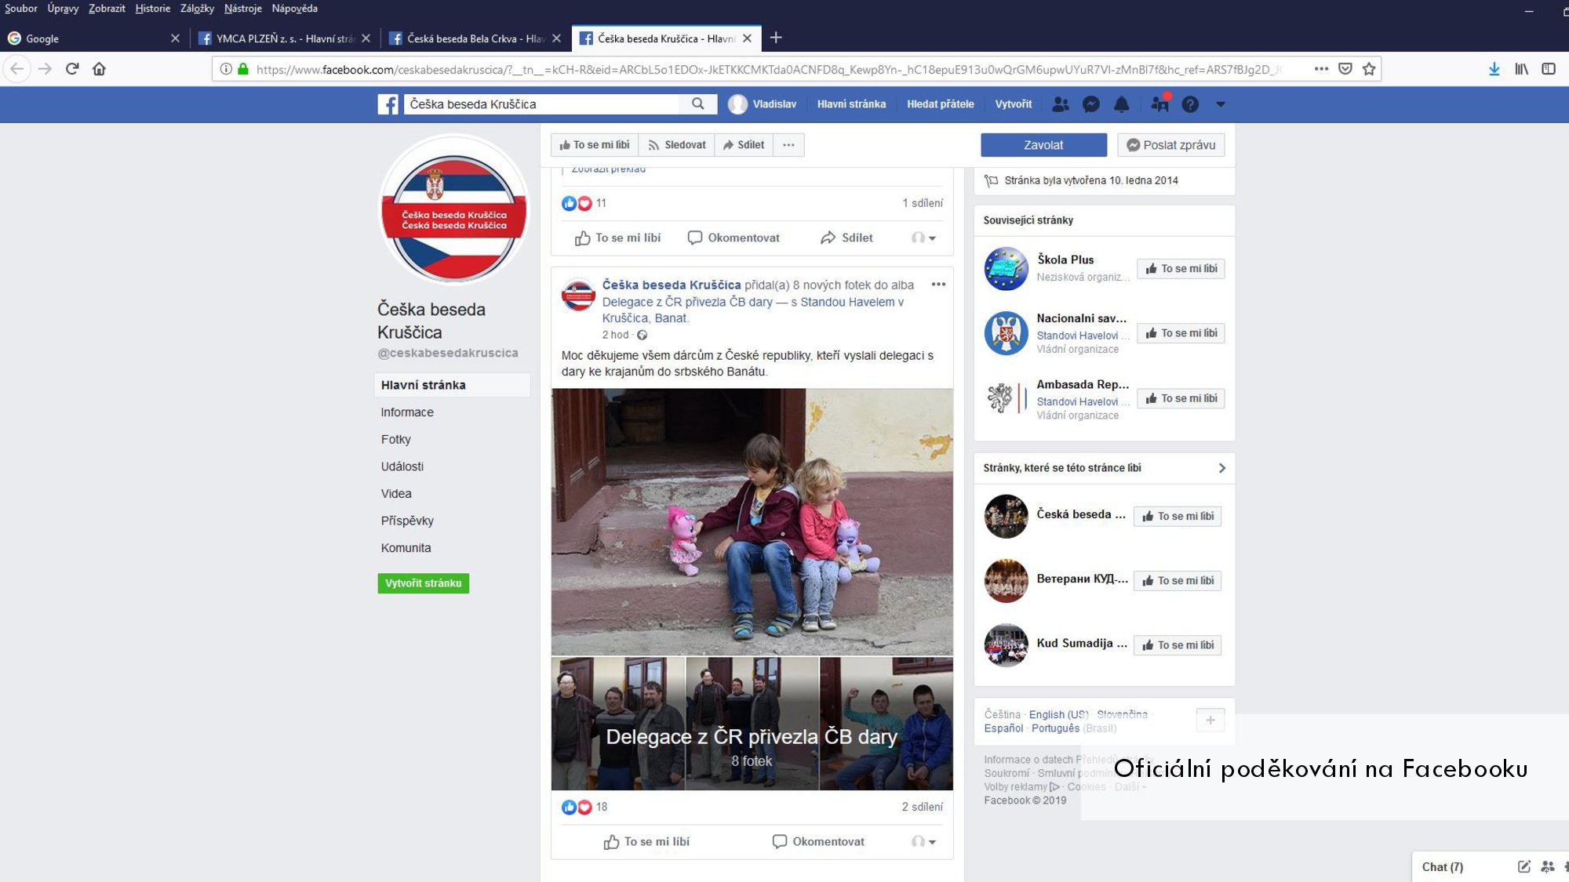1569x882 pixels.
Task: Click the search magnifier icon in Facebook bar
Action: pos(697,103)
